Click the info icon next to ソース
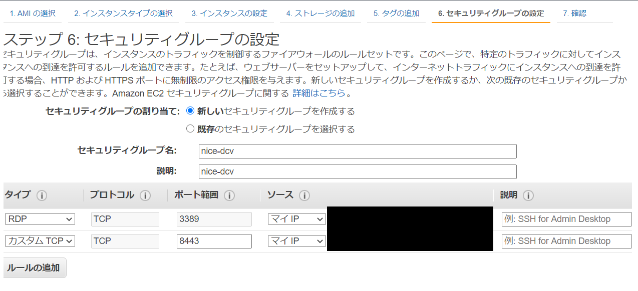The image size is (638, 291). [304, 195]
